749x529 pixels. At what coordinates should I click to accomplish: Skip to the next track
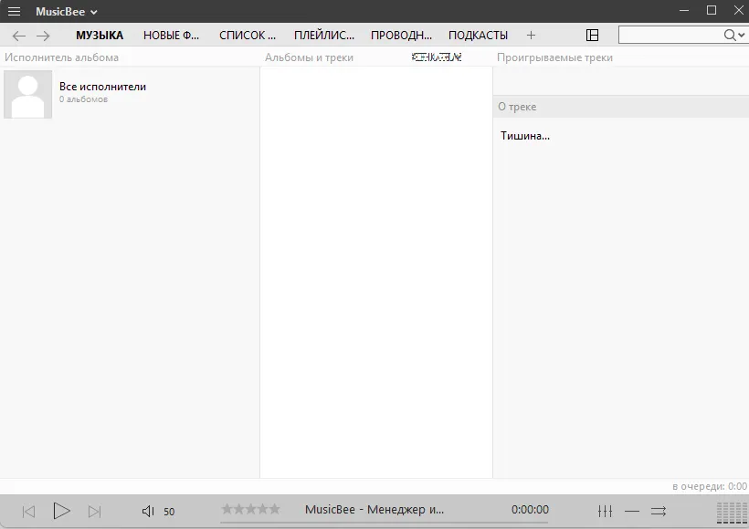(94, 511)
